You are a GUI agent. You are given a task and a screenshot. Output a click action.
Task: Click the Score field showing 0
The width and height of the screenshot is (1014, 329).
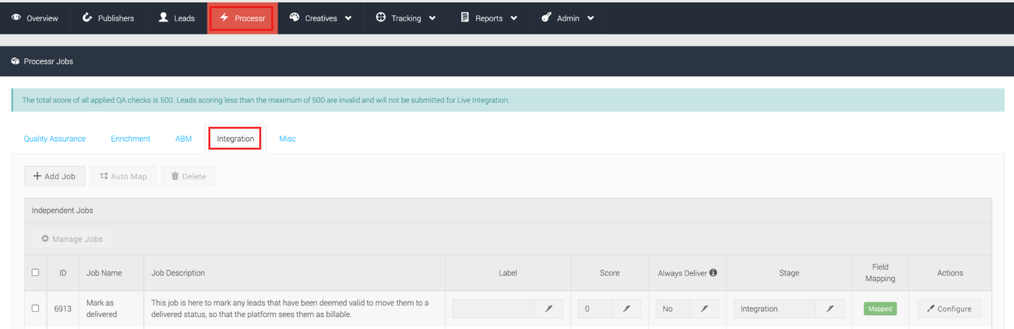[595, 309]
